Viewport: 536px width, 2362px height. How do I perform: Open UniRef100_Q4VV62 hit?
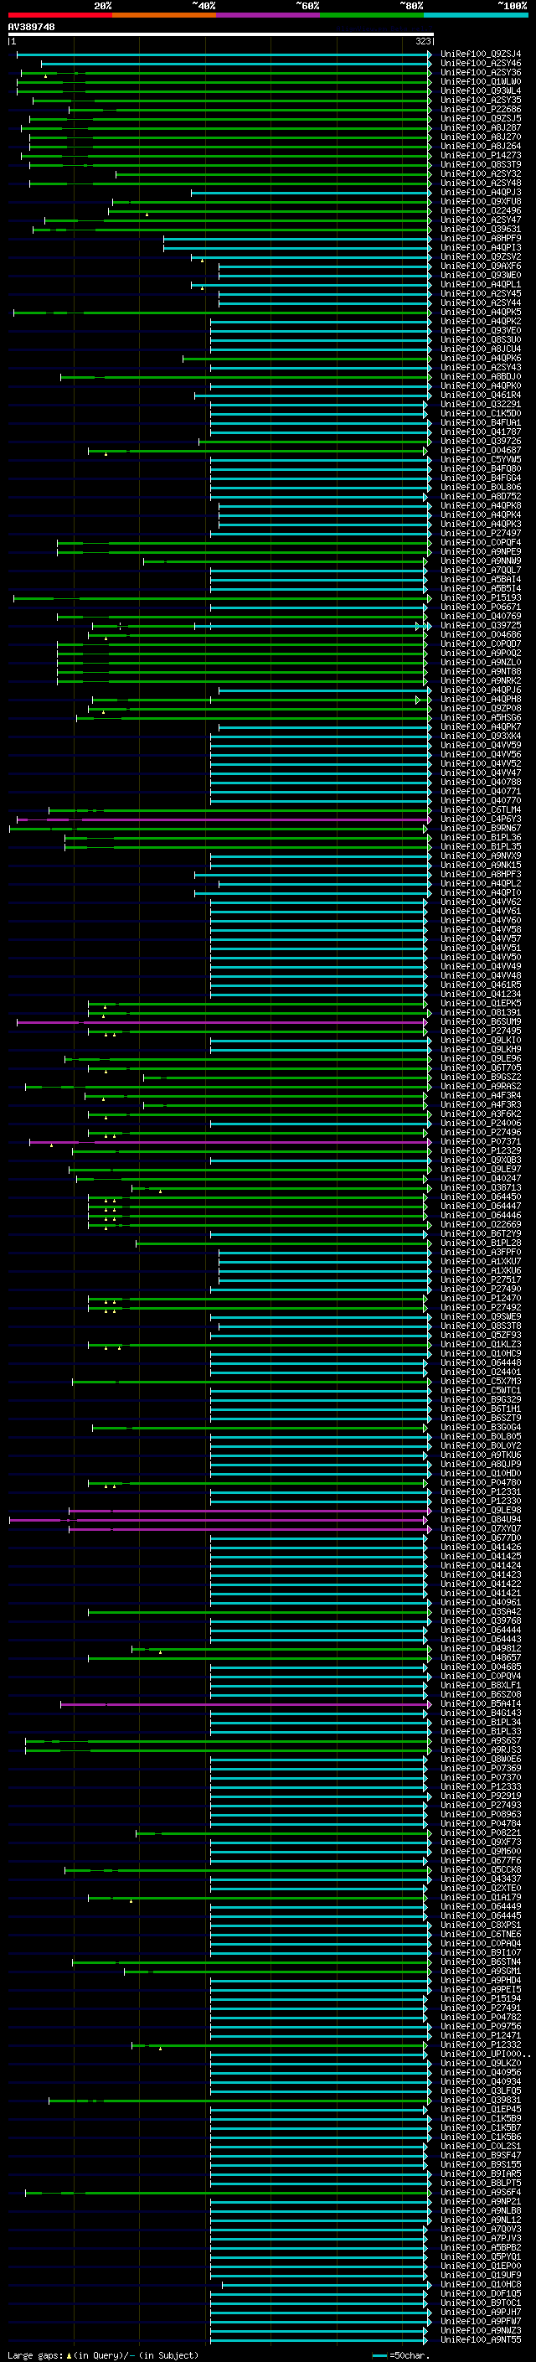pos(480,902)
